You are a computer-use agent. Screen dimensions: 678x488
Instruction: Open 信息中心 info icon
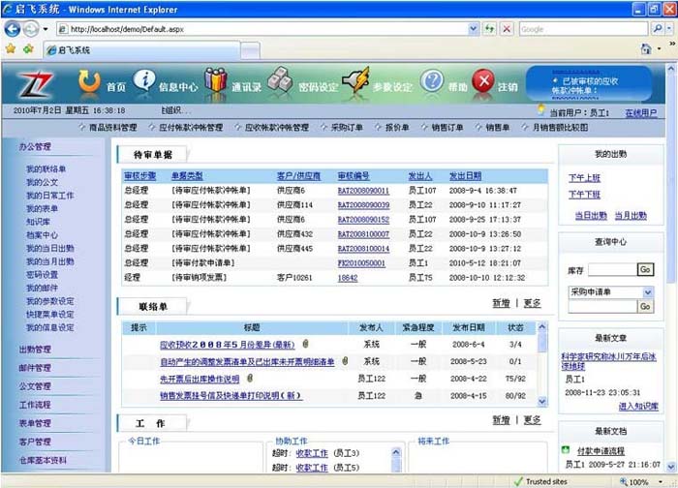144,83
